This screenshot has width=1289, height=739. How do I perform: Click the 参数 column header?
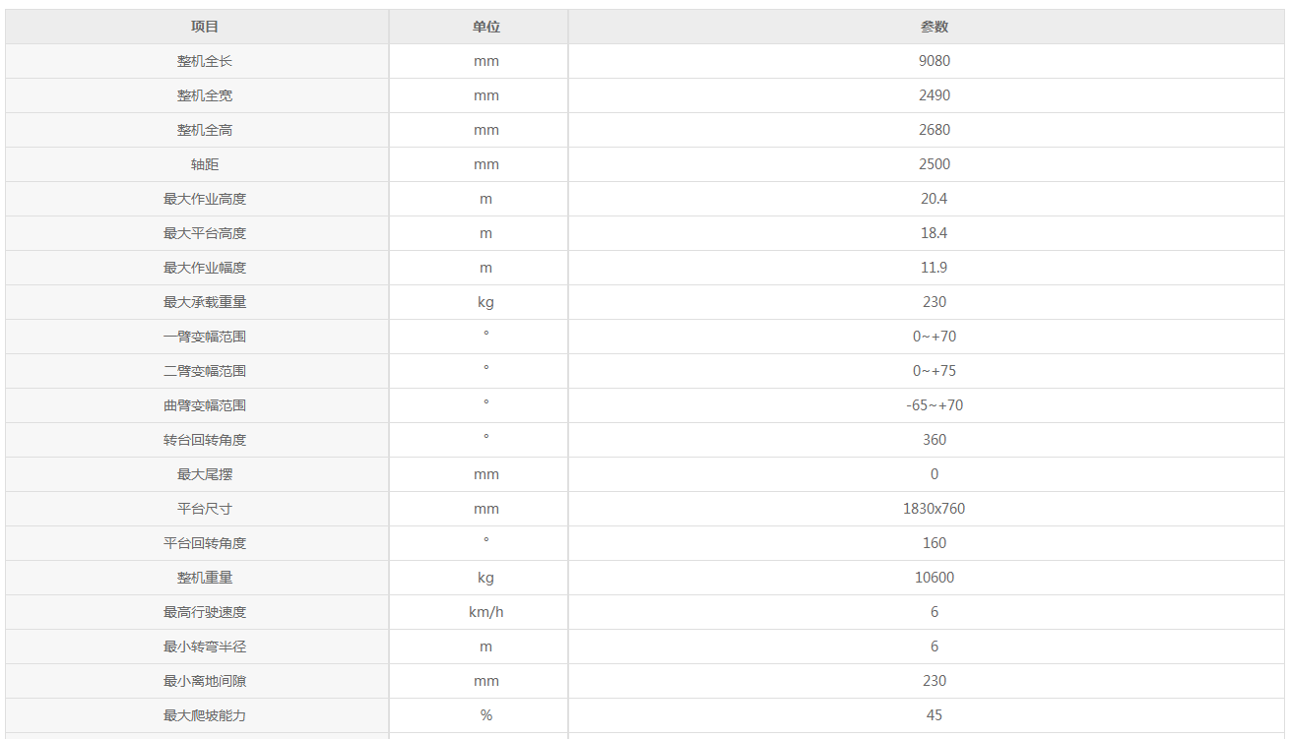(x=934, y=27)
